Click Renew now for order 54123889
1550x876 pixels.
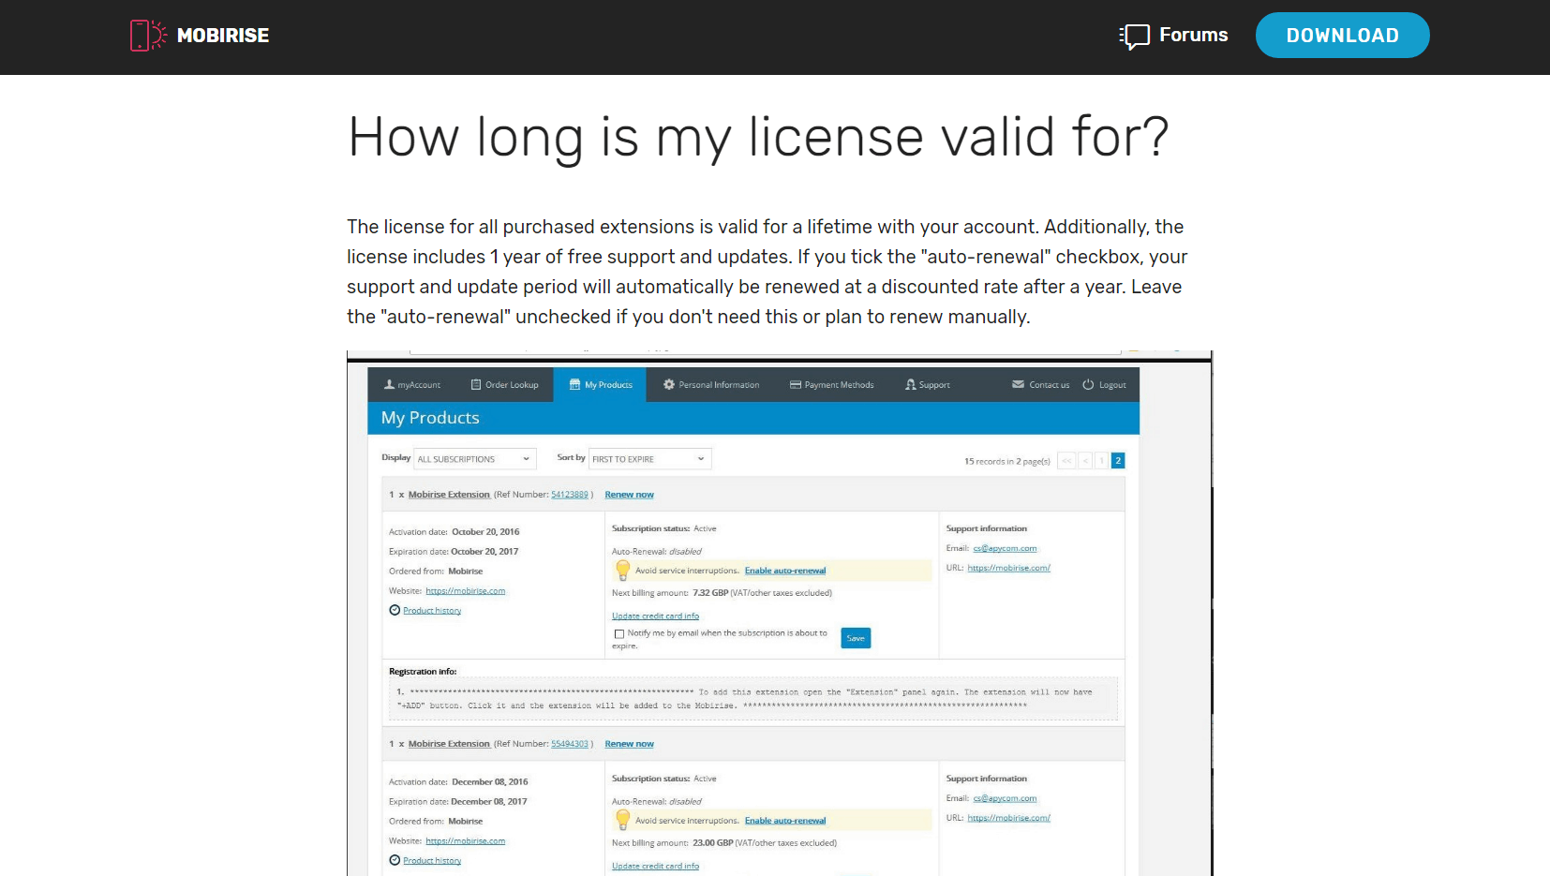pos(629,495)
